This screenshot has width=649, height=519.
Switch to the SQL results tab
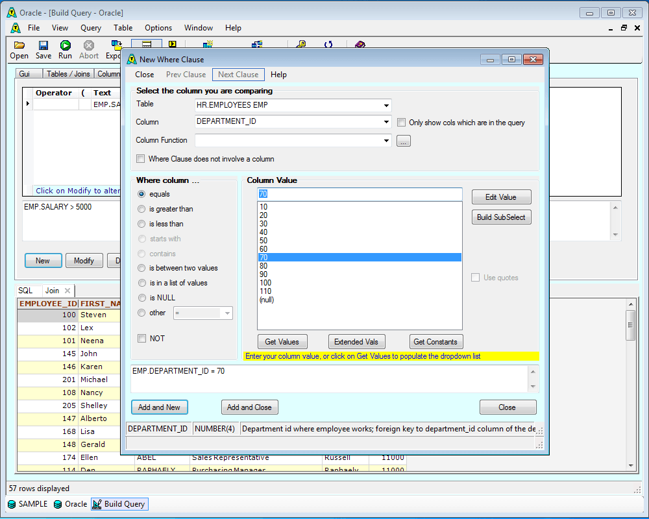25,291
